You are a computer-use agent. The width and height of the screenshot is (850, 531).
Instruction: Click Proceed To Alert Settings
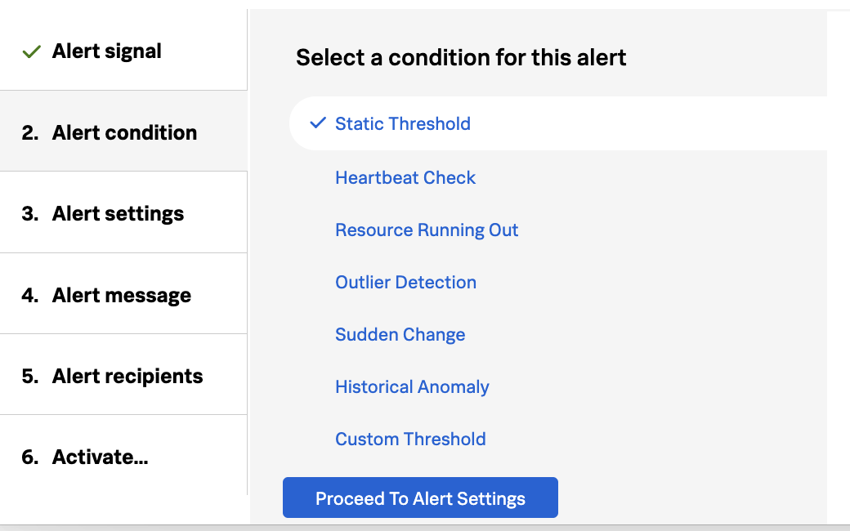(420, 497)
